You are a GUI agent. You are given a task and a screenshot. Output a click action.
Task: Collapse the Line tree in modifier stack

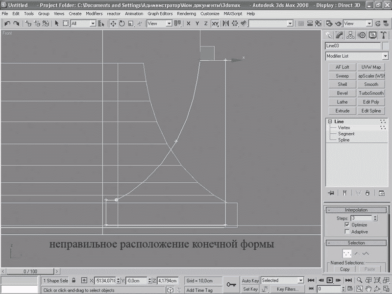coord(330,122)
